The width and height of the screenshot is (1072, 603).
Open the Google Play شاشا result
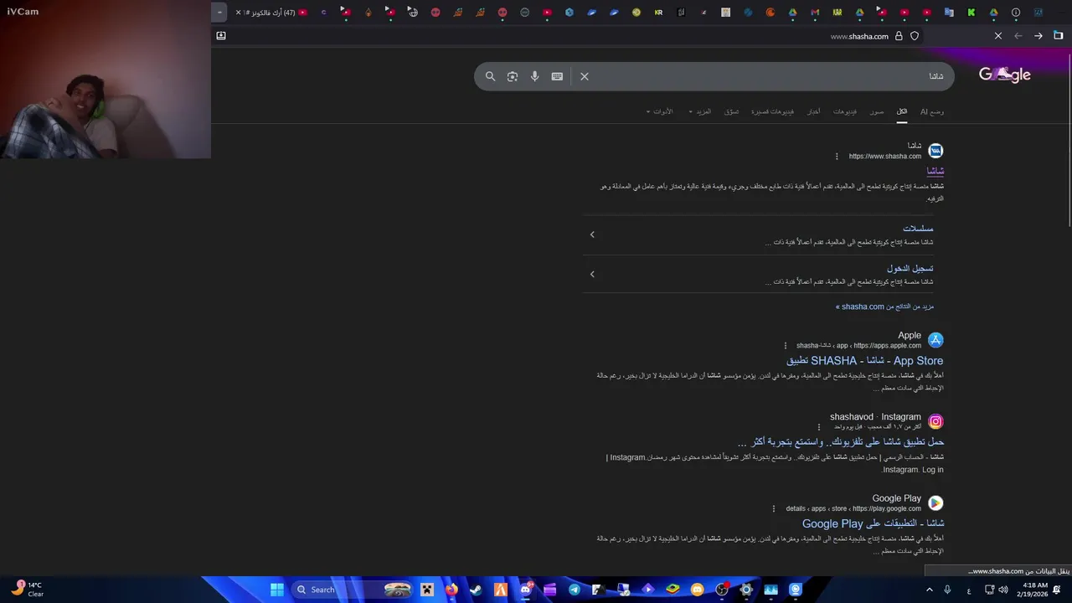[873, 523]
